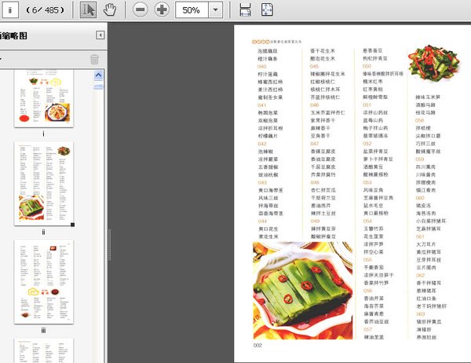The height and width of the screenshot is (363, 471).
Task: Delete selected thumbnail using trash icon
Action: (94, 59)
